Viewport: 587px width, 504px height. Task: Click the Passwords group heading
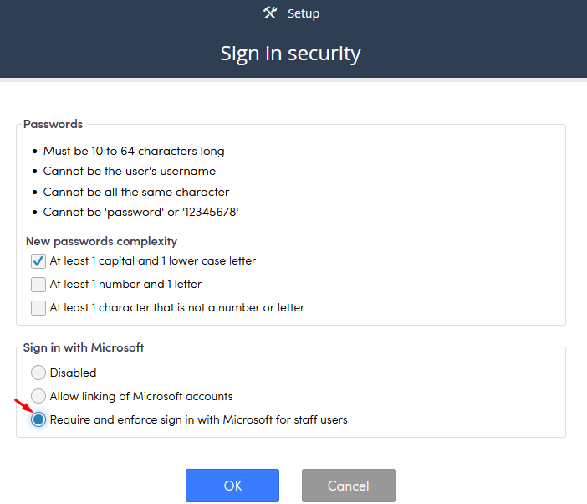53,124
